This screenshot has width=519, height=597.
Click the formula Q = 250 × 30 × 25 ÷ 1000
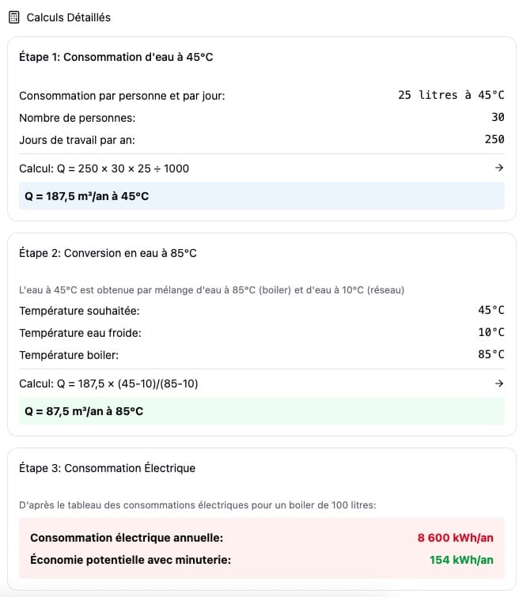pyautogui.click(x=104, y=168)
